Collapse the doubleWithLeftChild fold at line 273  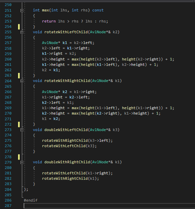click(22, 130)
